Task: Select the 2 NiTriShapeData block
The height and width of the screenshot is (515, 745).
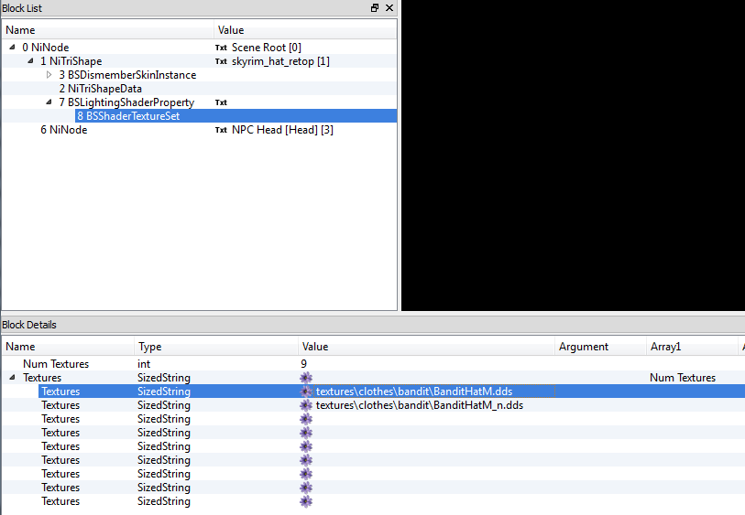Action: tap(100, 89)
